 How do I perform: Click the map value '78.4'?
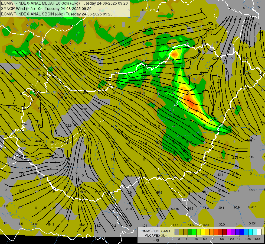(x=37, y=174)
